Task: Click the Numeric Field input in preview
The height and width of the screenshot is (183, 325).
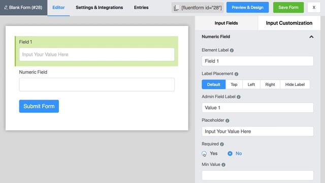Action: pos(97,85)
